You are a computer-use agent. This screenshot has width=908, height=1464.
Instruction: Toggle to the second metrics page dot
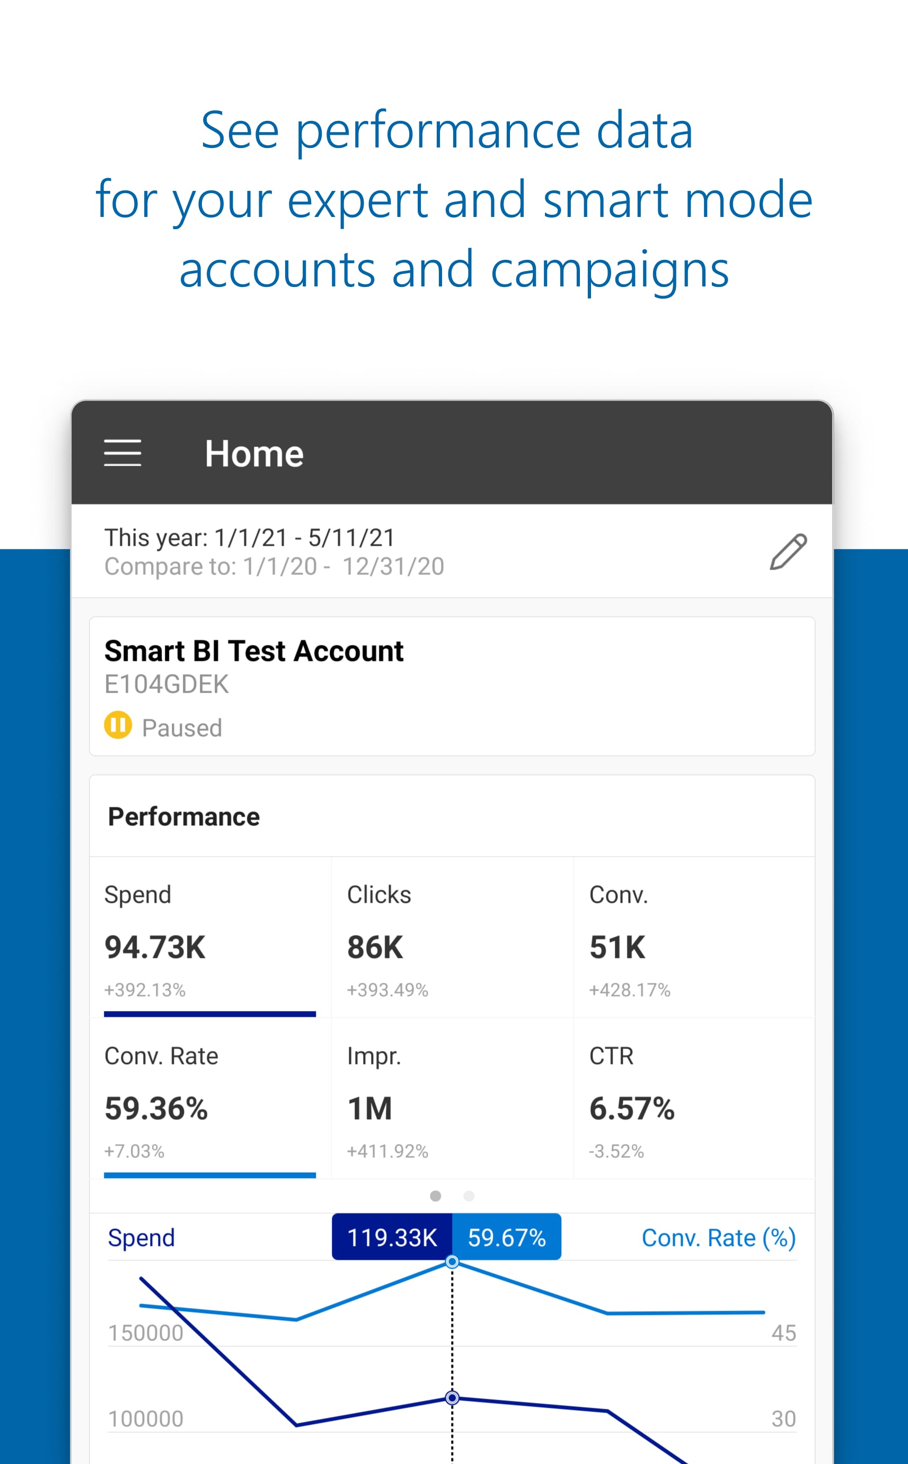tap(469, 1196)
